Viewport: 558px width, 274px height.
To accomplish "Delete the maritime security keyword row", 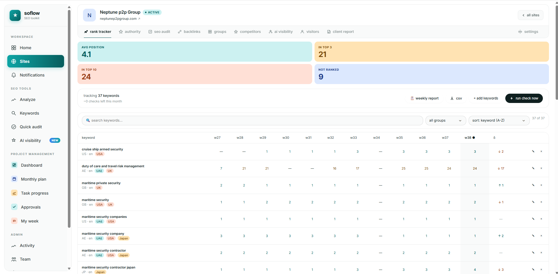I will point(541,202).
